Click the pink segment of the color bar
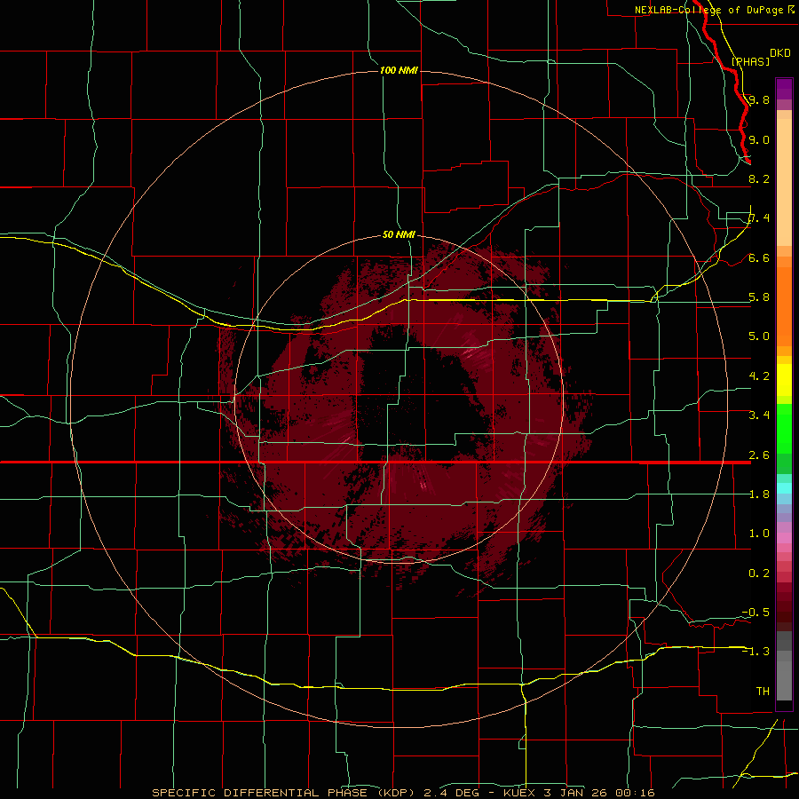Viewport: 799px width, 799px height. 784,538
